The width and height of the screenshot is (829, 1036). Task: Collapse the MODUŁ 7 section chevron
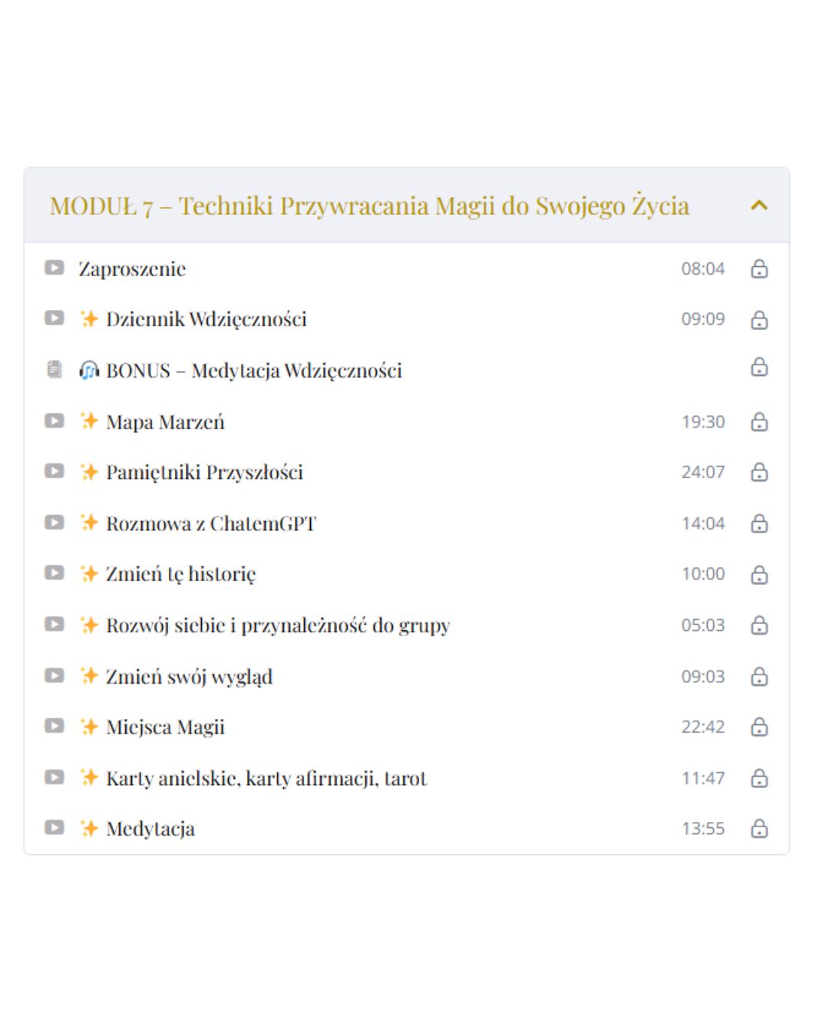758,205
